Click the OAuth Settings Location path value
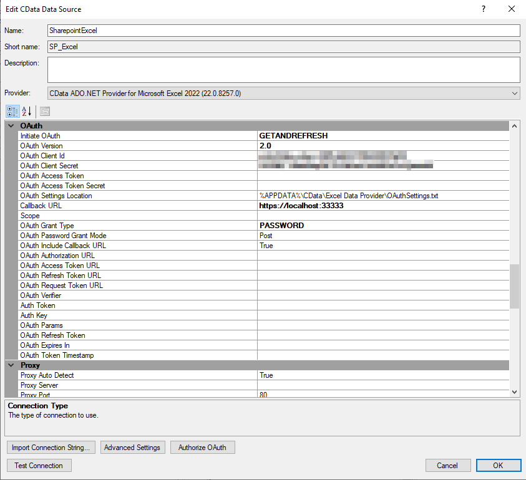526x480 pixels. [383, 196]
